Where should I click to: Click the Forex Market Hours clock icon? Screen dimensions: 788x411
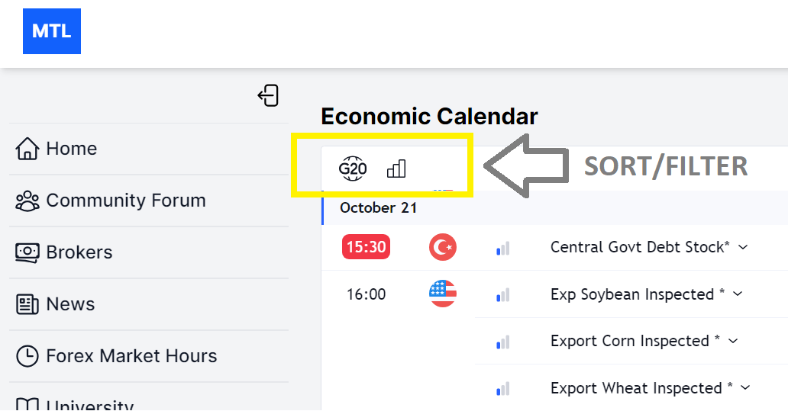tap(27, 356)
